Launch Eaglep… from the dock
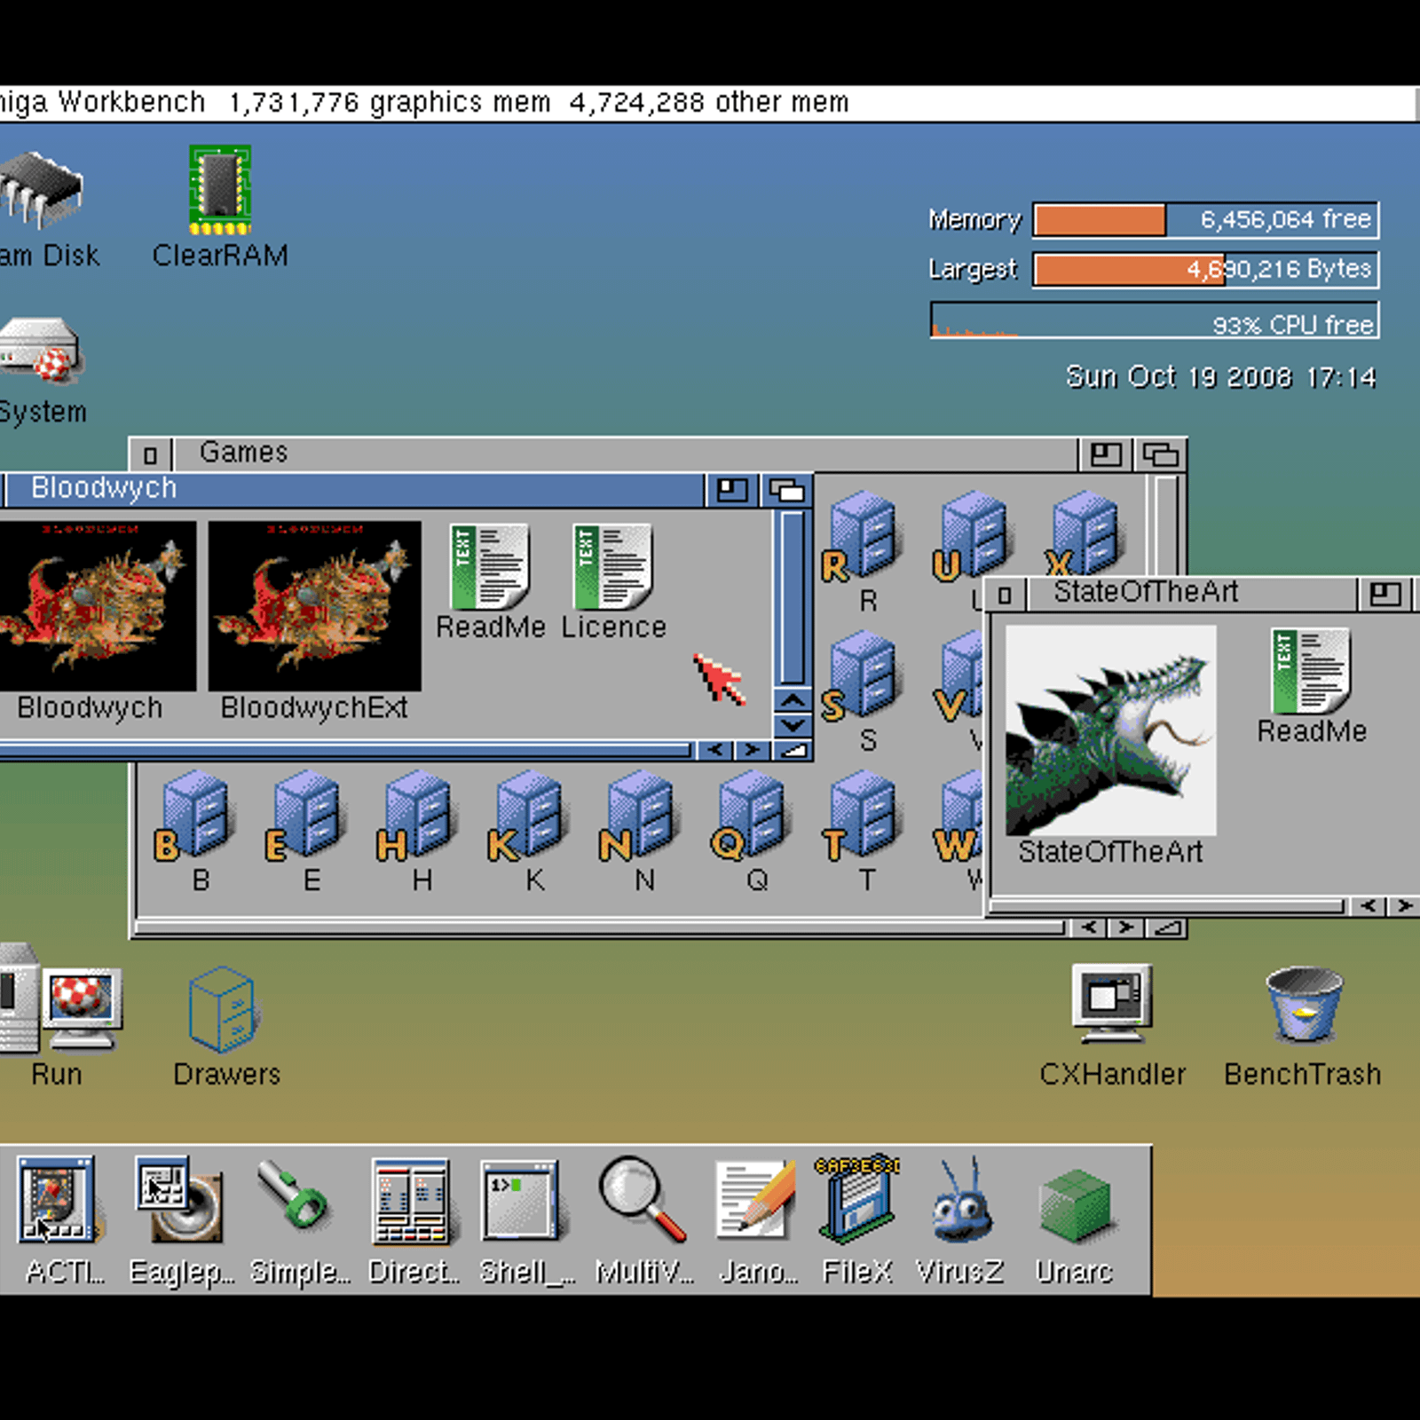 coord(178,1199)
